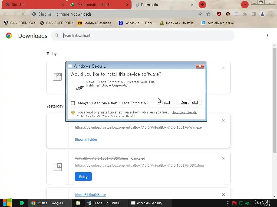Click the taskbar clock 12:37 AM
The height and width of the screenshot is (207, 277).
[262, 203]
